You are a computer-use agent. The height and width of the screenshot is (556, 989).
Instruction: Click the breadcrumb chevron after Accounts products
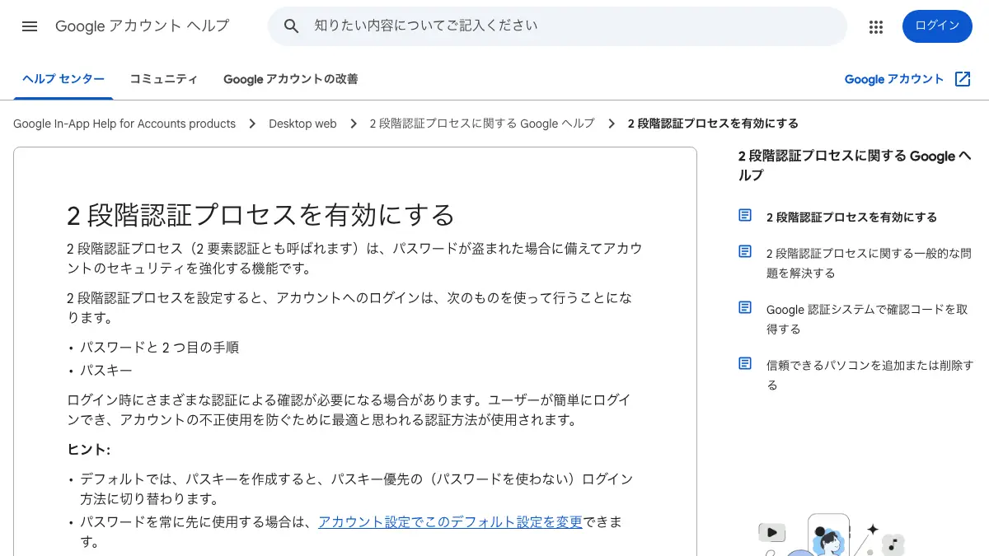252,124
